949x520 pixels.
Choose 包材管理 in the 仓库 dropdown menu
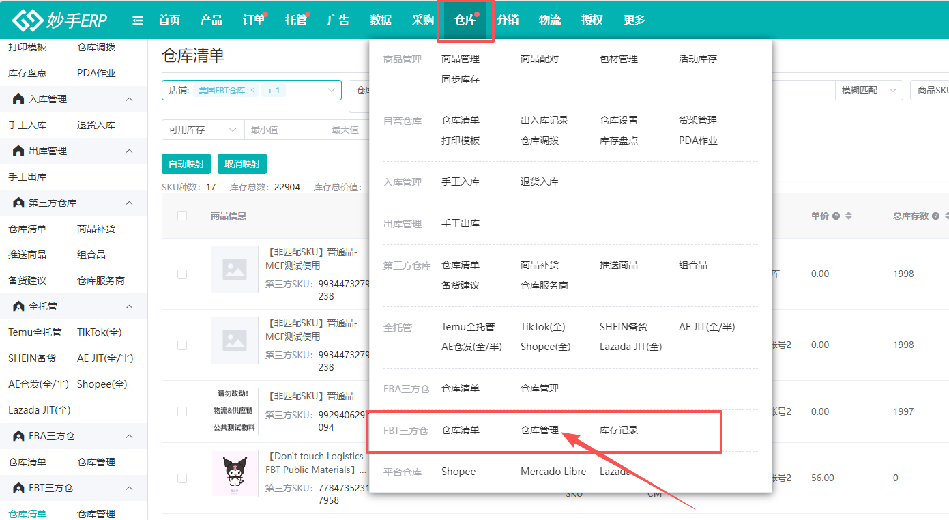[619, 59]
